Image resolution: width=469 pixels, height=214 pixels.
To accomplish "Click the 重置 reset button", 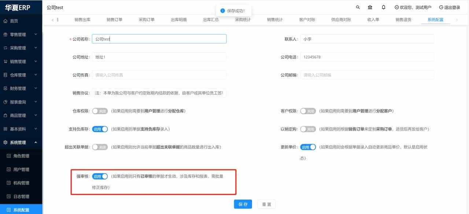I will pyautogui.click(x=266, y=204).
